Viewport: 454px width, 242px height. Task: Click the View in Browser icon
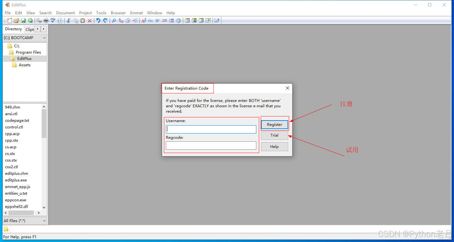[x=60, y=21]
